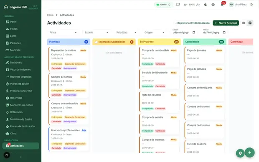Mark Servicio de laboratorio as Completada
The width and height of the screenshot is (259, 162).
[147, 86]
